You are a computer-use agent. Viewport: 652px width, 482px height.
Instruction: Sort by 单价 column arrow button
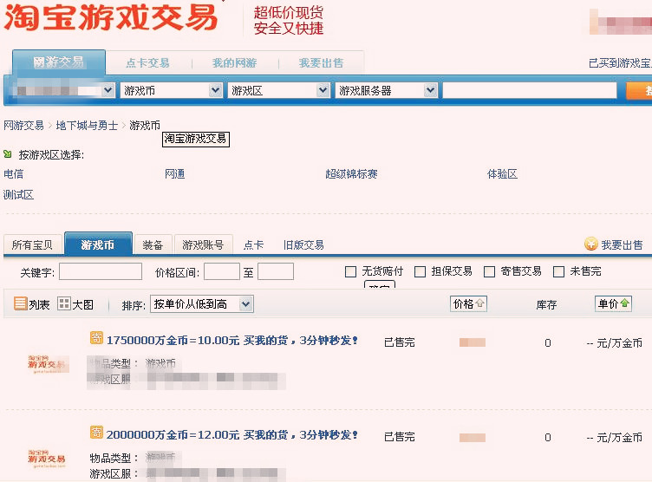click(613, 303)
